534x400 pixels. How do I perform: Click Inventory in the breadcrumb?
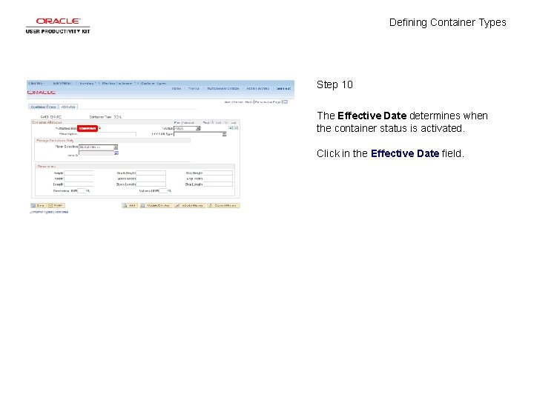click(87, 83)
